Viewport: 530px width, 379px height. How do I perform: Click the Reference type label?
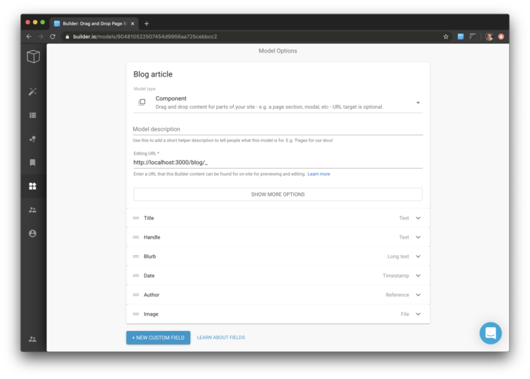[397, 295]
